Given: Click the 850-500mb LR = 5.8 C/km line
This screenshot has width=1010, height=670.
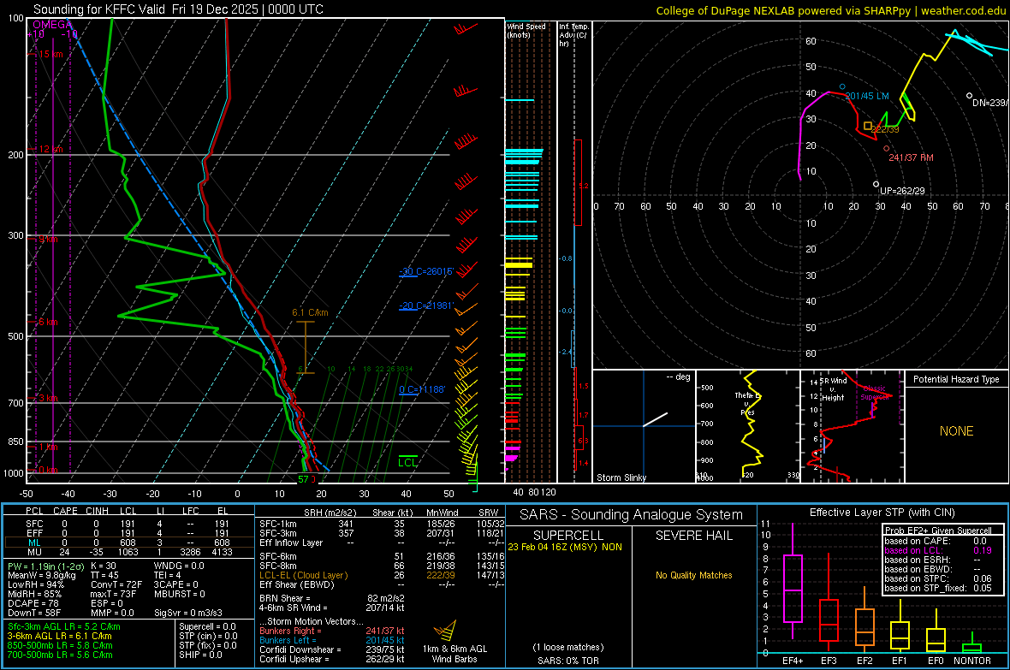Looking at the screenshot, I should click(x=60, y=645).
